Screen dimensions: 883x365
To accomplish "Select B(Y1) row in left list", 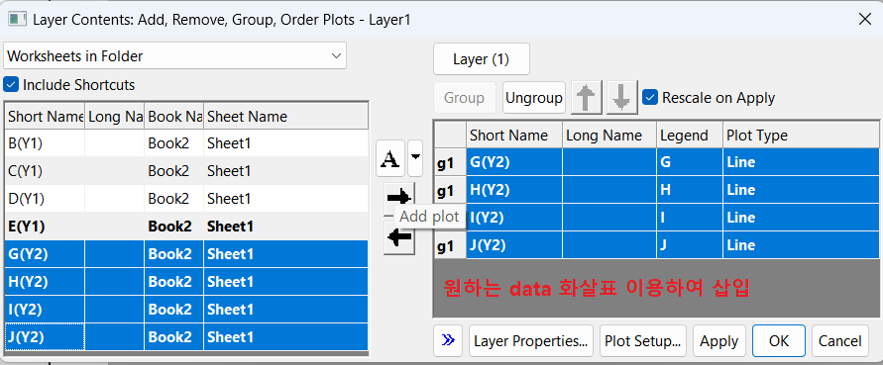I will pos(186,143).
